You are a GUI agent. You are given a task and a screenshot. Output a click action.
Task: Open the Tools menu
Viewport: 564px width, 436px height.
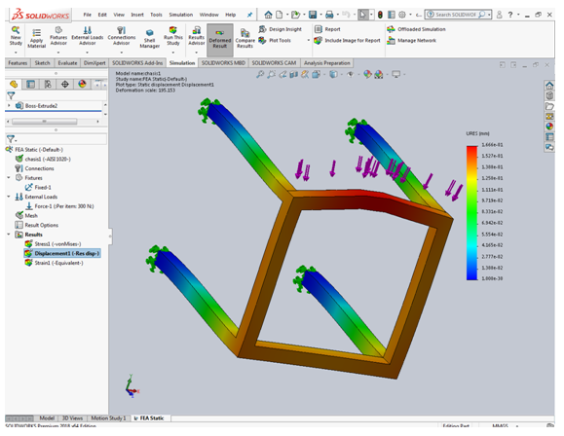[x=156, y=15]
